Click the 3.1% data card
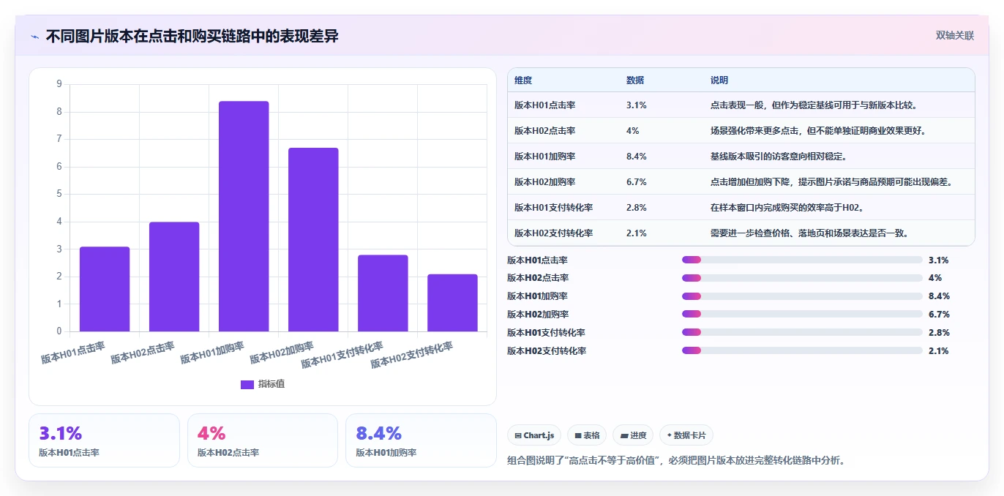The width and height of the screenshot is (1004, 496). (104, 440)
